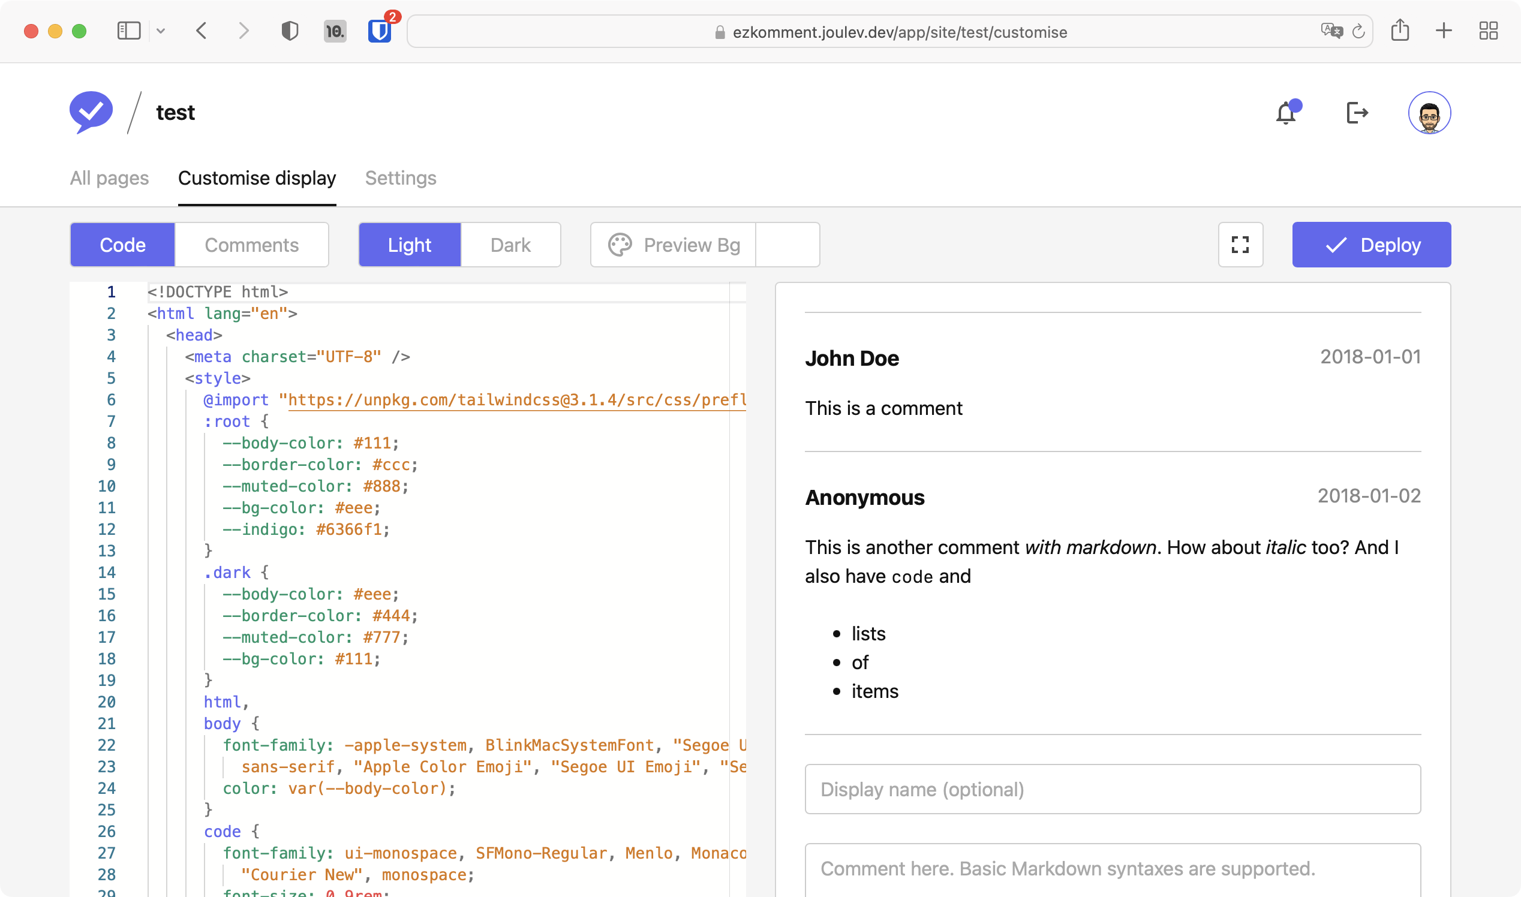Open the All pages tab
This screenshot has width=1521, height=897.
[x=109, y=178]
